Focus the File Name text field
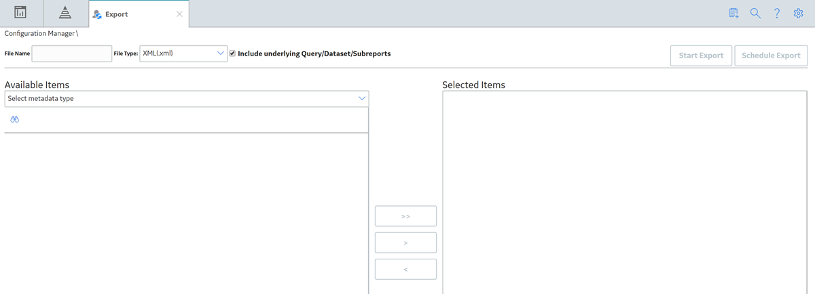 (x=72, y=54)
